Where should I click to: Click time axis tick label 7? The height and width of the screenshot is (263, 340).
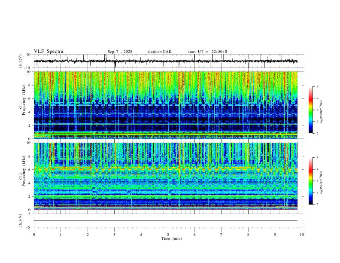[x=222, y=235]
